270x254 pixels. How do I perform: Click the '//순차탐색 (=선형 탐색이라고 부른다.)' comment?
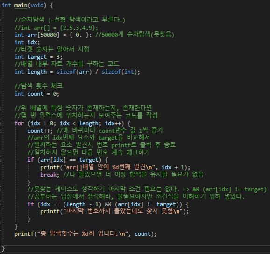tap(70, 20)
